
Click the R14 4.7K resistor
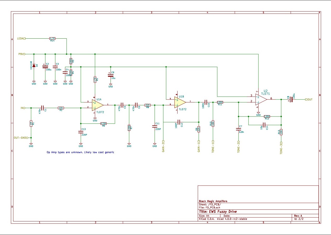(x=53, y=38)
